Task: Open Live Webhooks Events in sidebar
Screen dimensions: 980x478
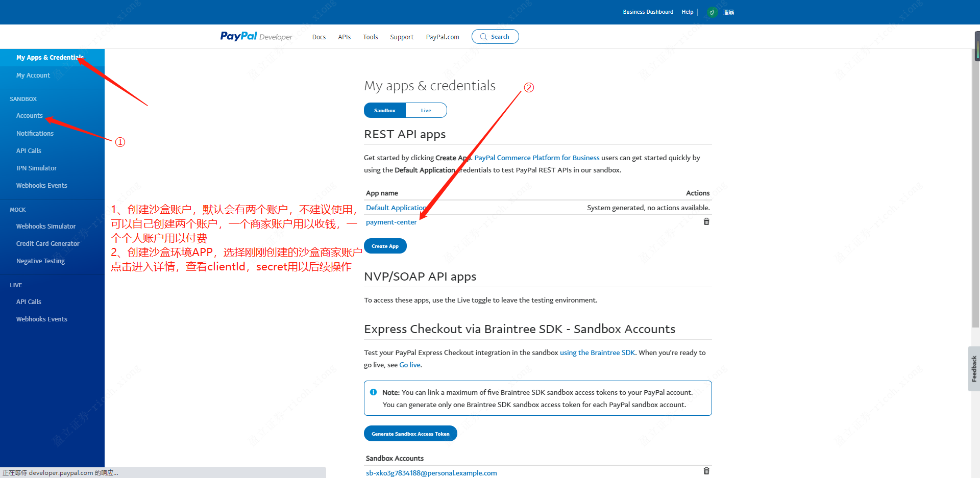Action: coord(42,319)
